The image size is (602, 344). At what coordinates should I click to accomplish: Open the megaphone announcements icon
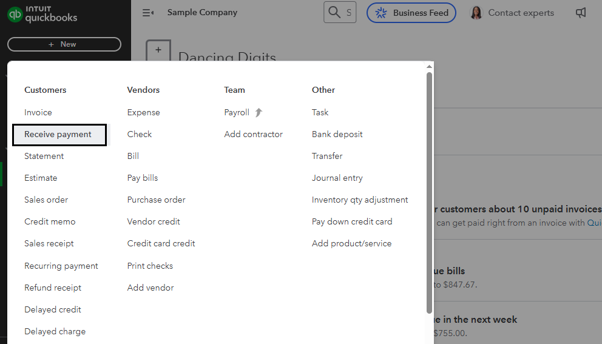581,13
